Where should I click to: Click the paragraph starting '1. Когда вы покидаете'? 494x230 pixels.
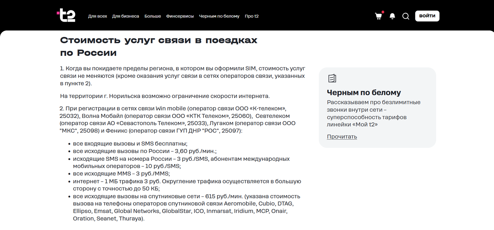[x=182, y=76]
